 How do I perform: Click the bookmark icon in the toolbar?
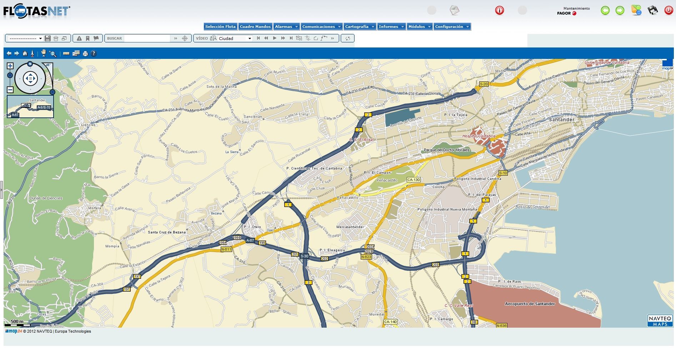87,38
